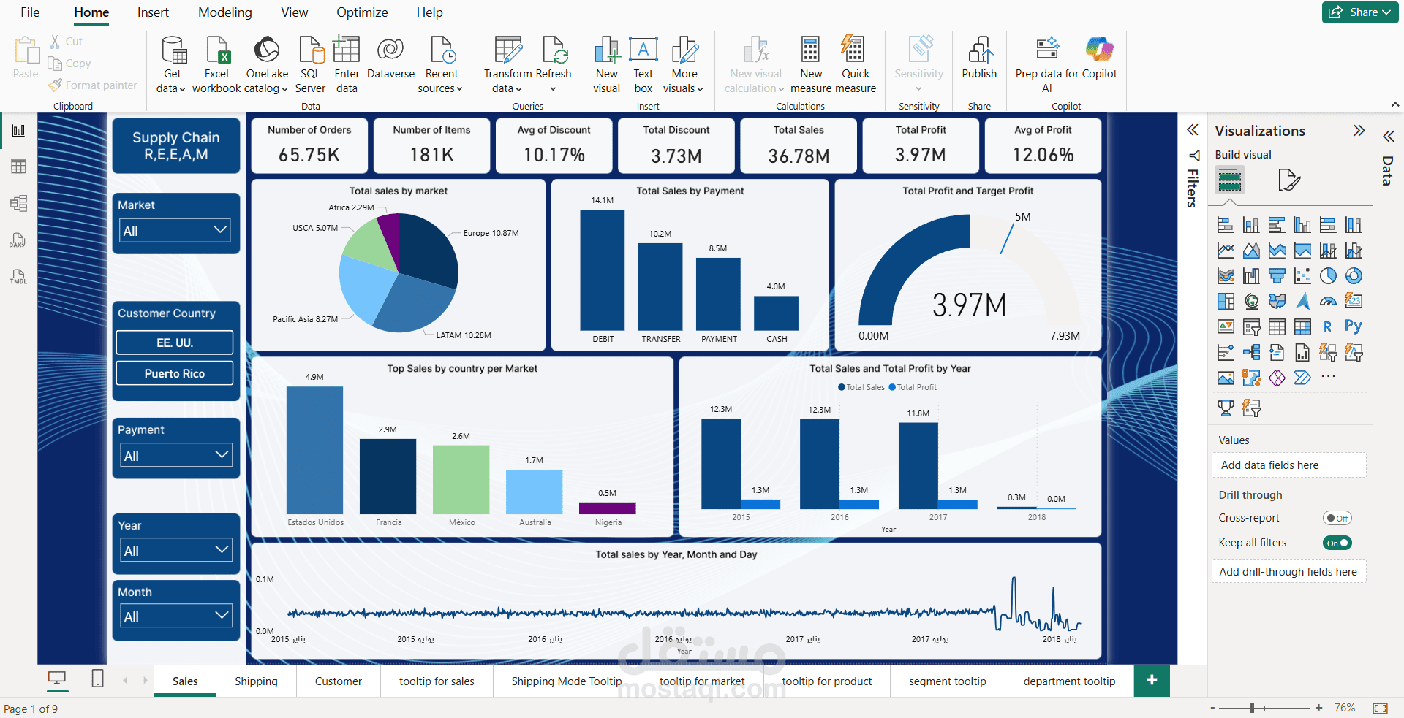The height and width of the screenshot is (718, 1404).
Task: Insert a Text box
Action: click(x=643, y=65)
